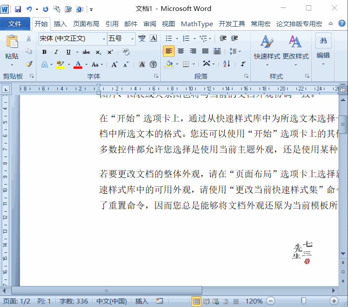Screen dimensions: 348x307
Task: Click the vertical scrollbar down arrow
Action: [343, 254]
